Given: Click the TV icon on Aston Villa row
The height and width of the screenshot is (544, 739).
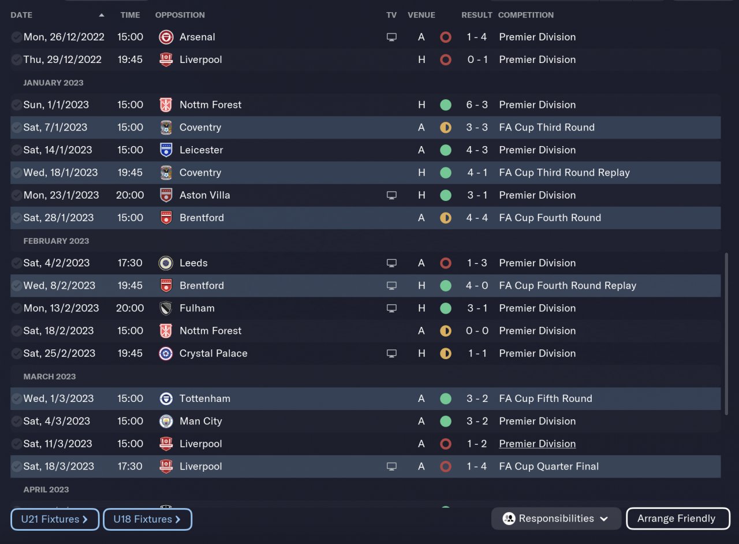Looking at the screenshot, I should (x=391, y=195).
